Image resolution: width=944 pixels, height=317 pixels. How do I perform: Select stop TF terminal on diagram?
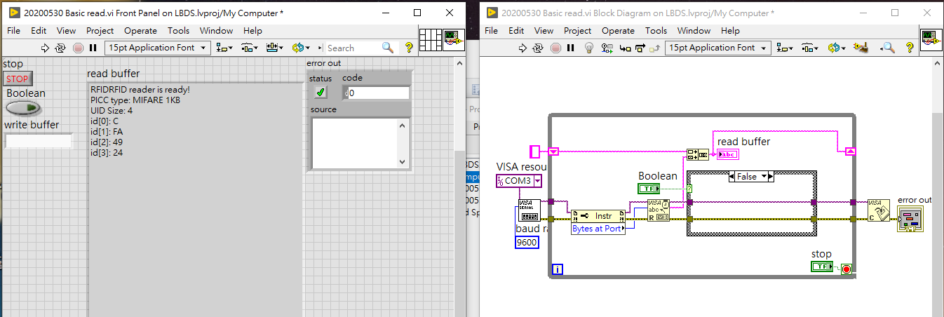[x=821, y=267]
